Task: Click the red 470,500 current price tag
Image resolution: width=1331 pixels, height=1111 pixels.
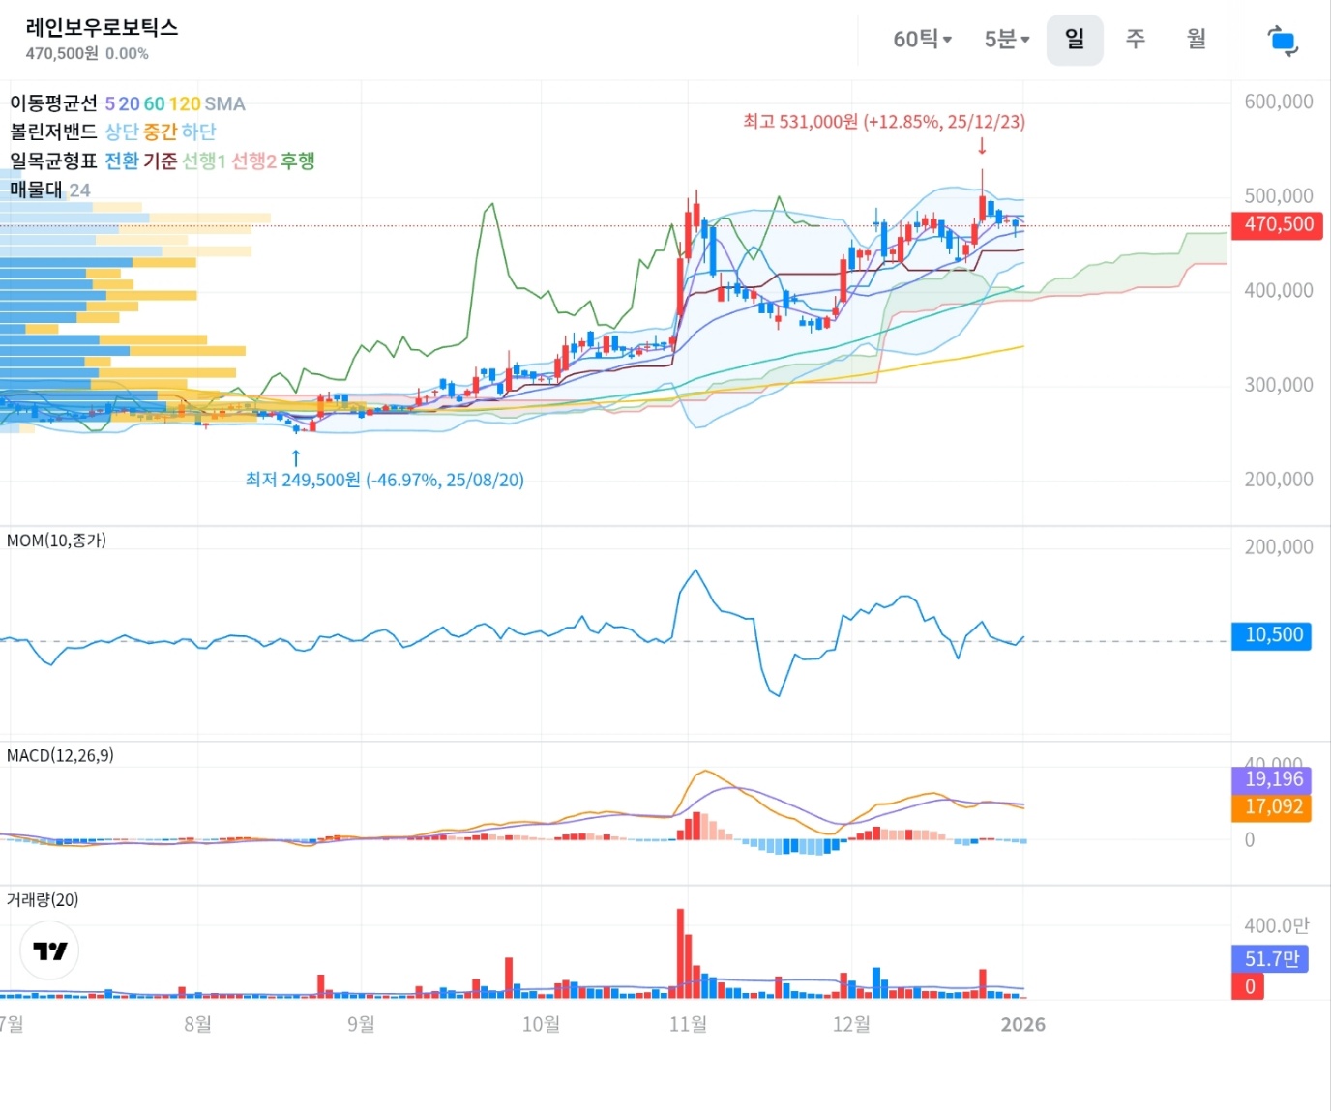Action: pos(1277,225)
